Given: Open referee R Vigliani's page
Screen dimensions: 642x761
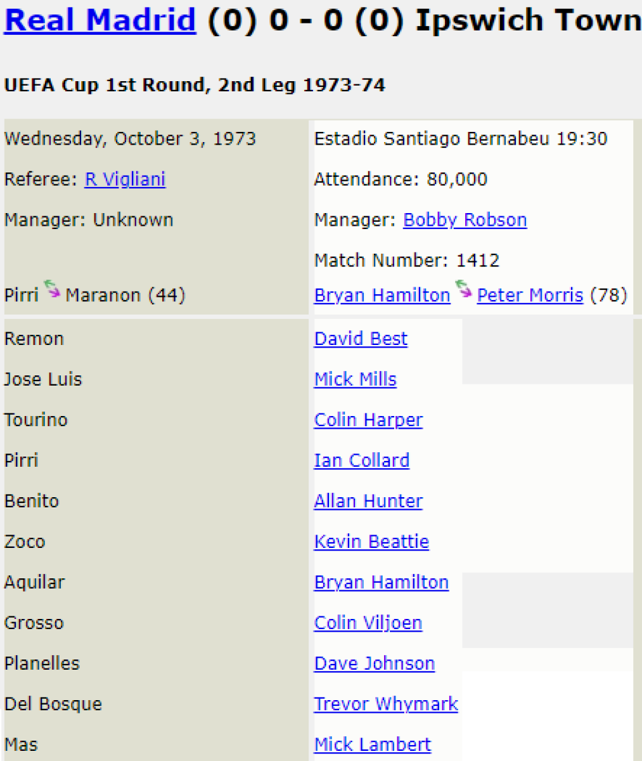Looking at the screenshot, I should 125,179.
